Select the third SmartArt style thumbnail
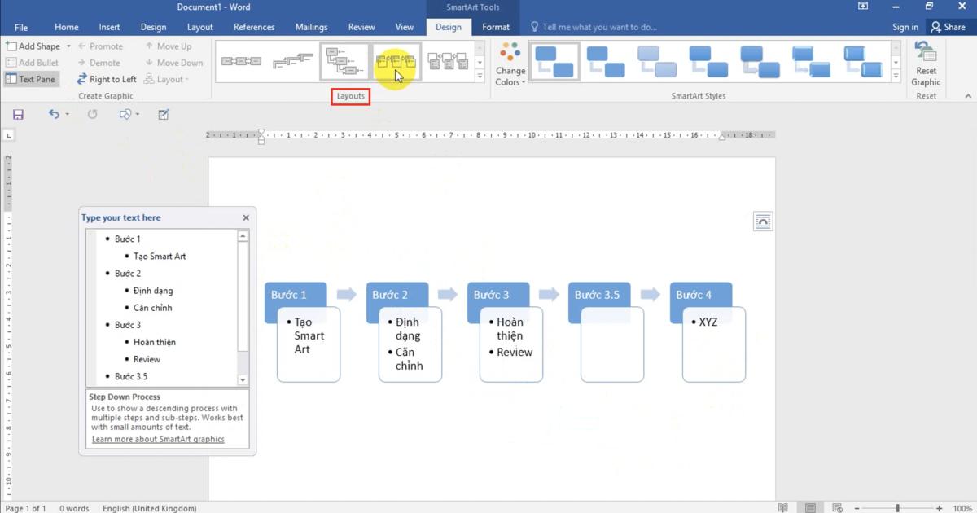Image resolution: width=977 pixels, height=513 pixels. pos(657,62)
